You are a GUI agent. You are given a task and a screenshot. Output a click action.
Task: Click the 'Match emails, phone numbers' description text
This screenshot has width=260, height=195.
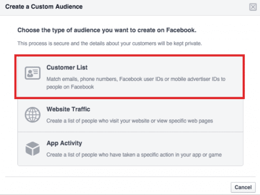136,79
